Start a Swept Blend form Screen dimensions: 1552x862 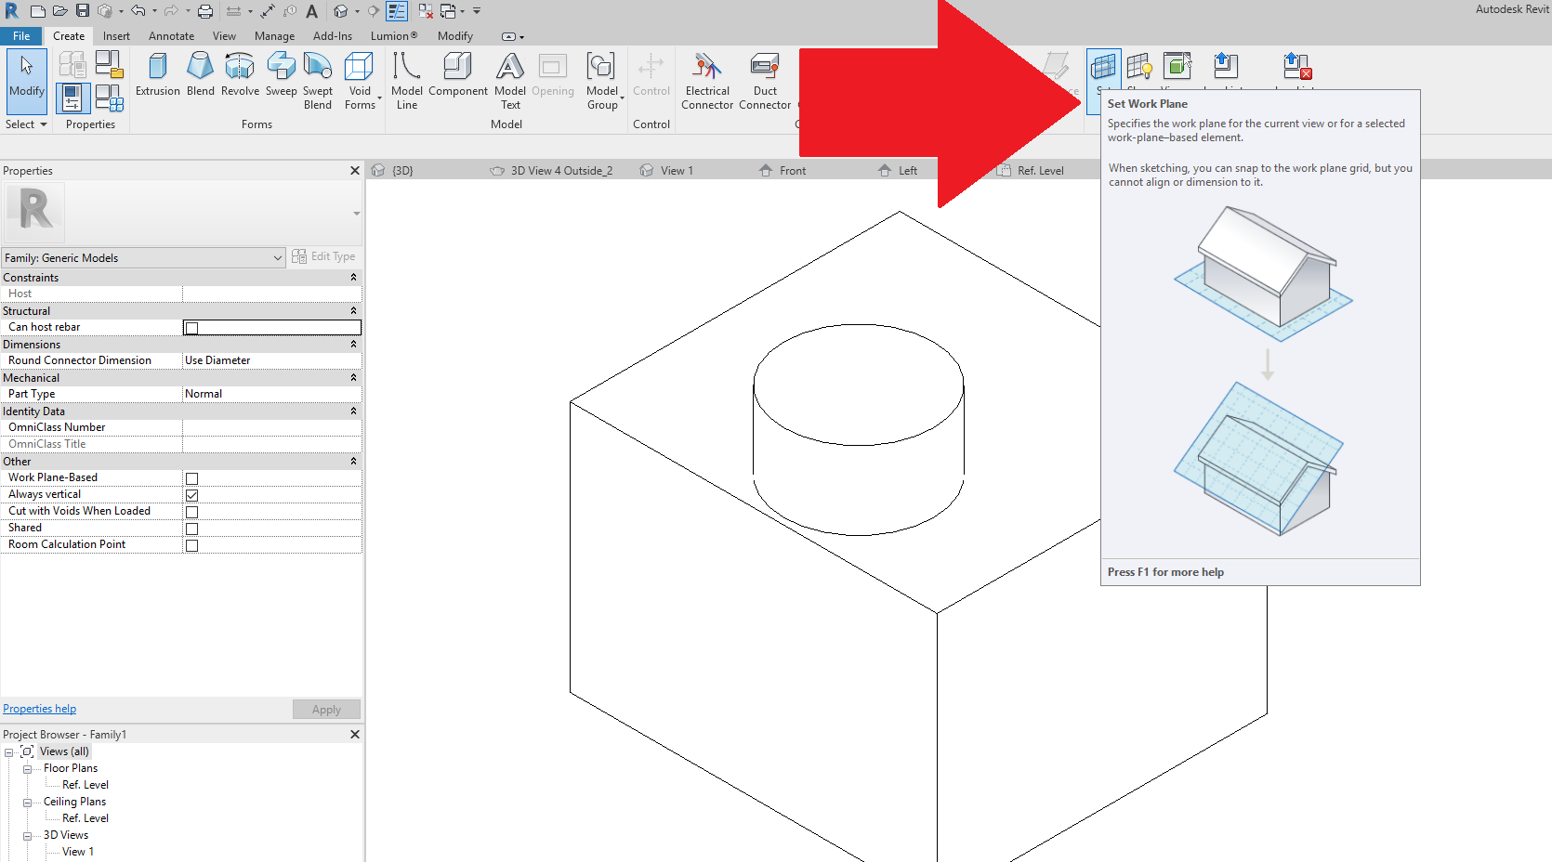(318, 81)
